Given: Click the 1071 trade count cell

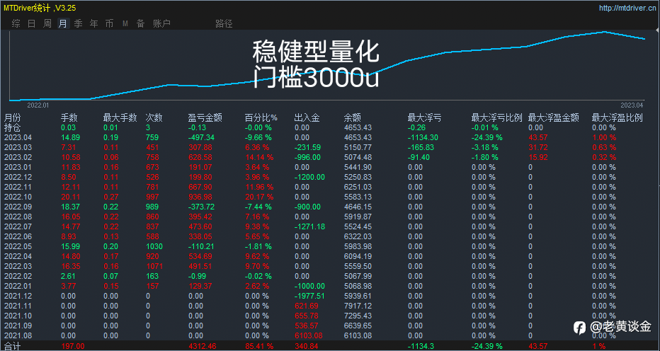Looking at the screenshot, I should tap(154, 266).
